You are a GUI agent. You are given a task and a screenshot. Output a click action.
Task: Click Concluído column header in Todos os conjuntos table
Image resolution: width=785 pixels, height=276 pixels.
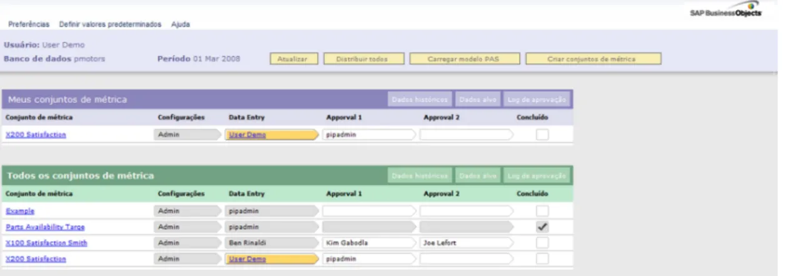(533, 194)
